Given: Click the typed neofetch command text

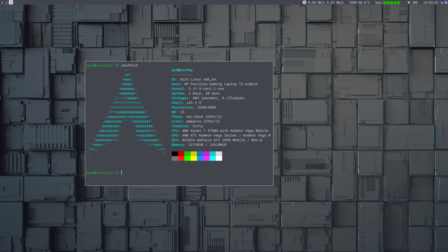Looking at the screenshot, I should coord(130,65).
